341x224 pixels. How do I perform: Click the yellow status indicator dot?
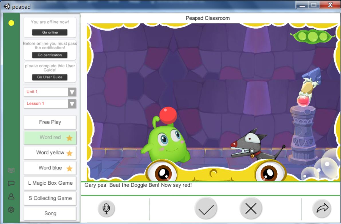tap(11, 23)
